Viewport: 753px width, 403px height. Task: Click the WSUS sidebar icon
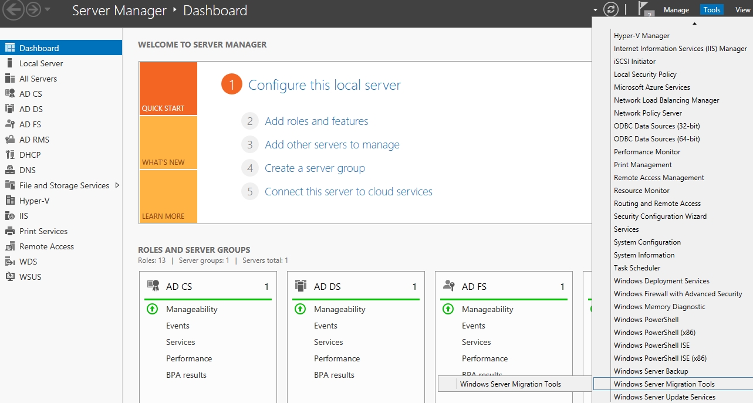[9, 277]
